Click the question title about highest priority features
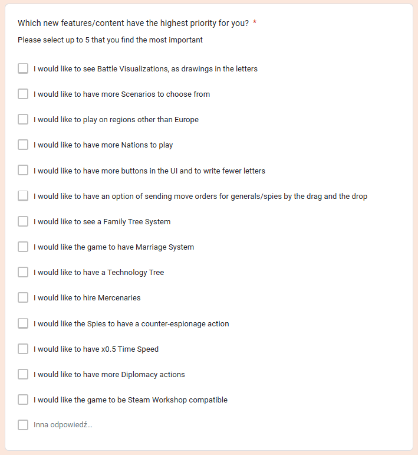Screen dimensions: 418x455 tap(133, 23)
